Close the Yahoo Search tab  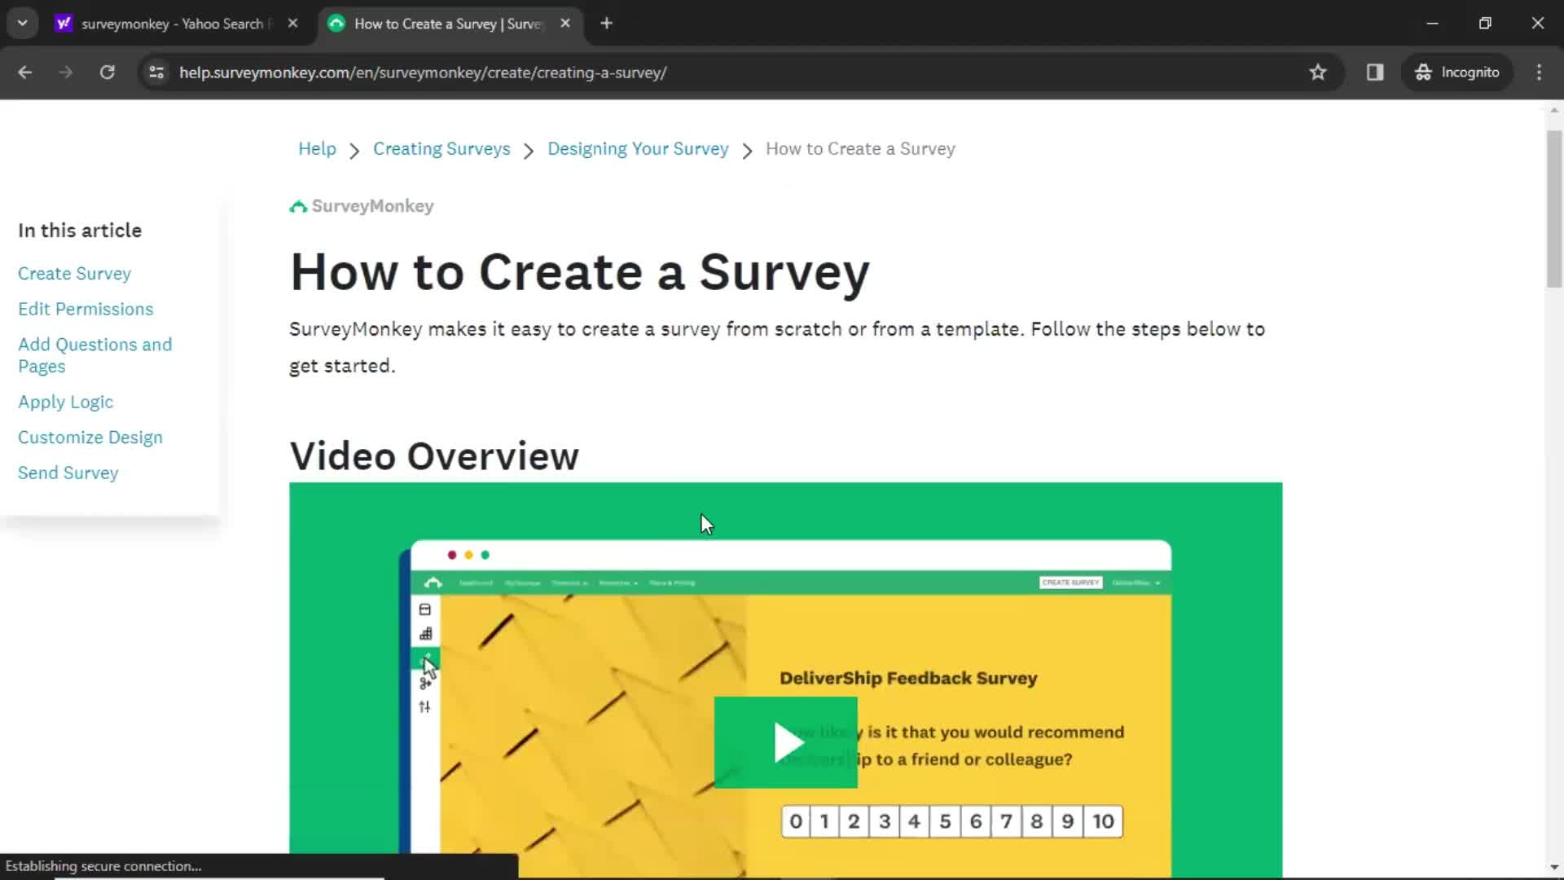click(x=292, y=24)
